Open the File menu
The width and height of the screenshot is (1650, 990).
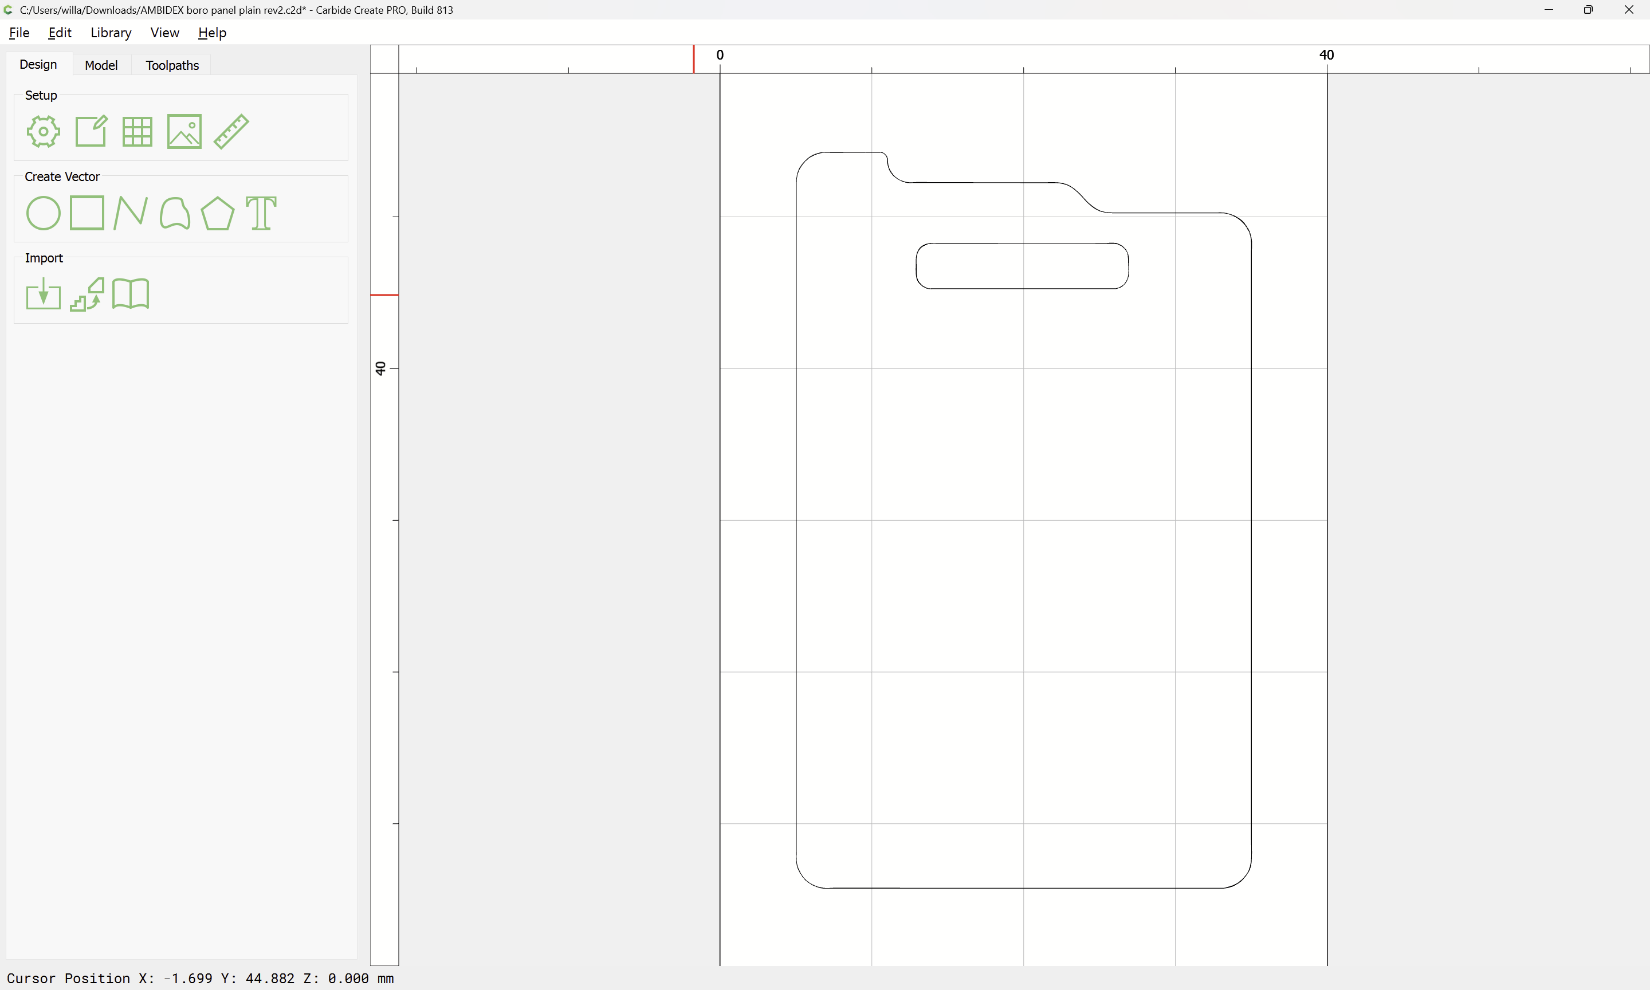(x=19, y=33)
